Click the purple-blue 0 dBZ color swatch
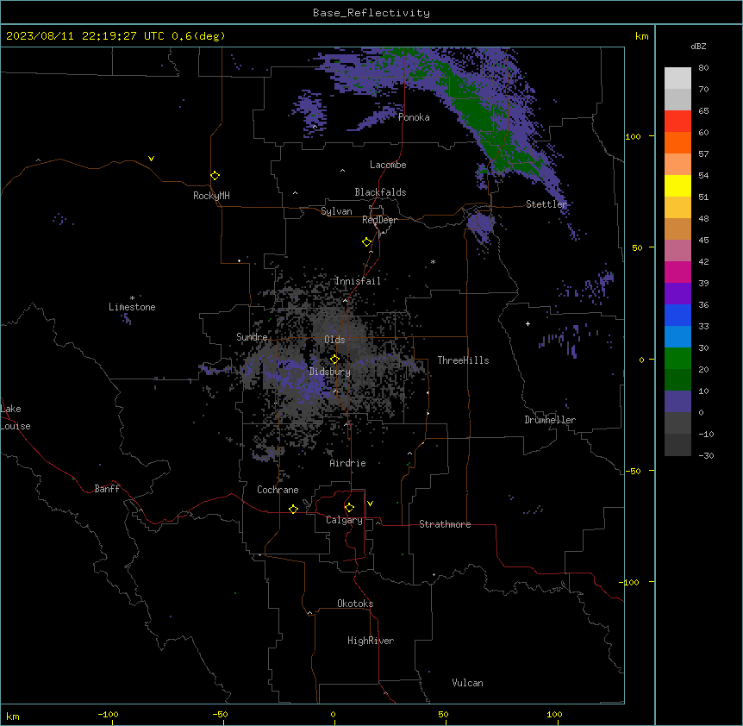 [677, 402]
